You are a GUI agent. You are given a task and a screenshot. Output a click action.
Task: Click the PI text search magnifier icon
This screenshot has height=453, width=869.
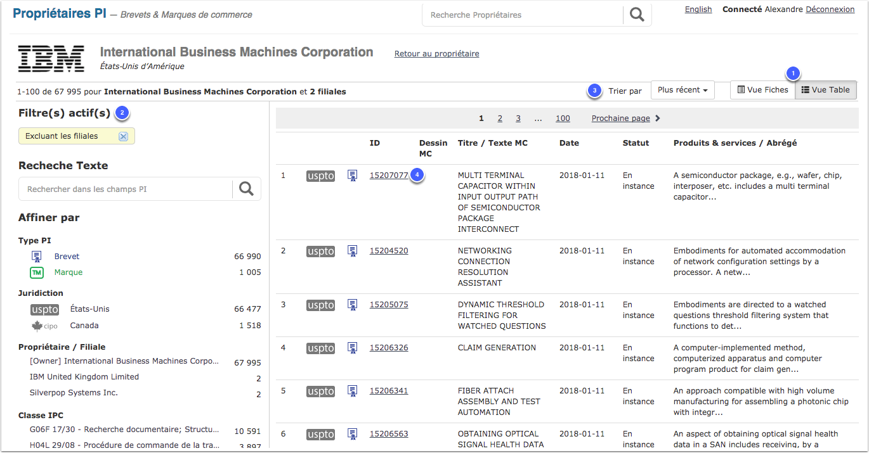tap(246, 189)
